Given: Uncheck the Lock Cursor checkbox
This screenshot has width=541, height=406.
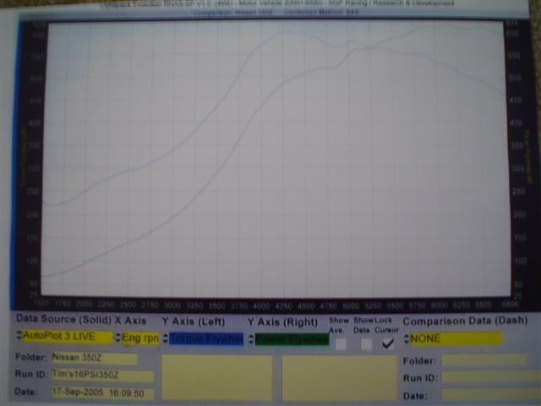Looking at the screenshot, I should pos(388,343).
